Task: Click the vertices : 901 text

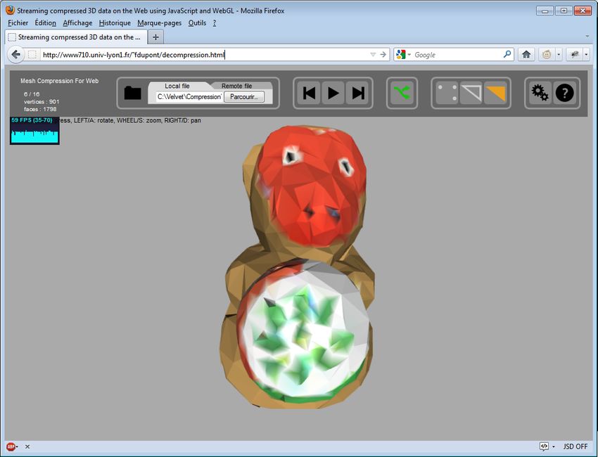Action: (x=42, y=102)
